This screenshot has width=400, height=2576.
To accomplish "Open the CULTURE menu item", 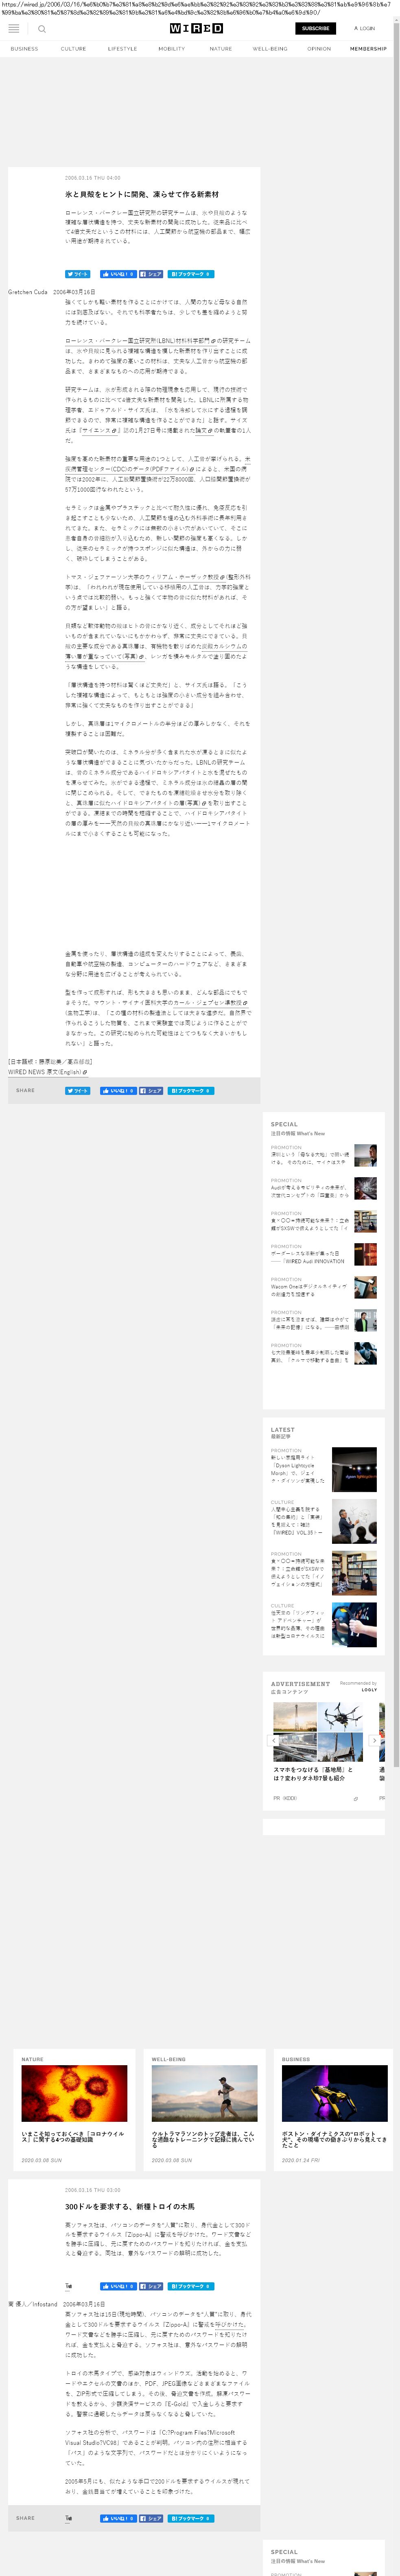I will tap(73, 49).
